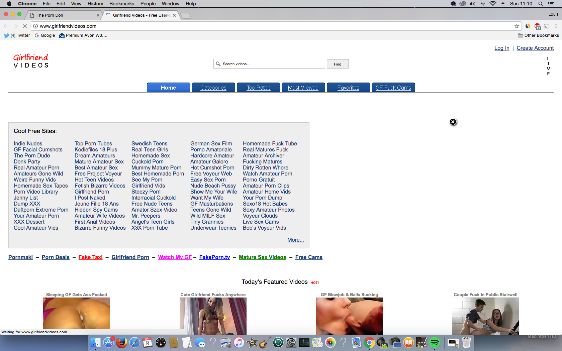
Task: Open the Favorites navigation tab
Action: (348, 88)
